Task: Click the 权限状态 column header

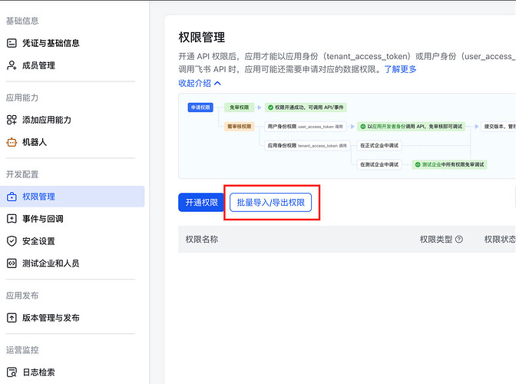Action: [x=500, y=240]
